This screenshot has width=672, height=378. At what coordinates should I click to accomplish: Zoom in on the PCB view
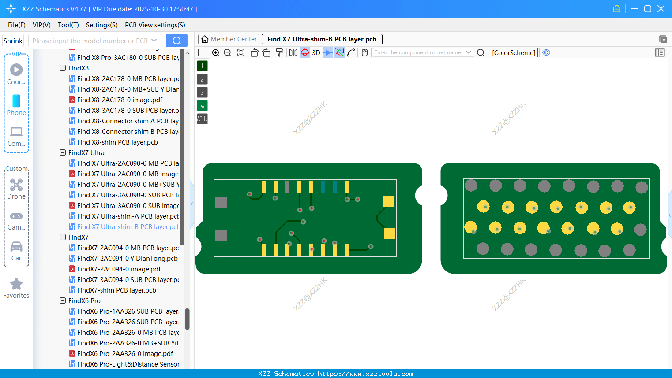[216, 52]
